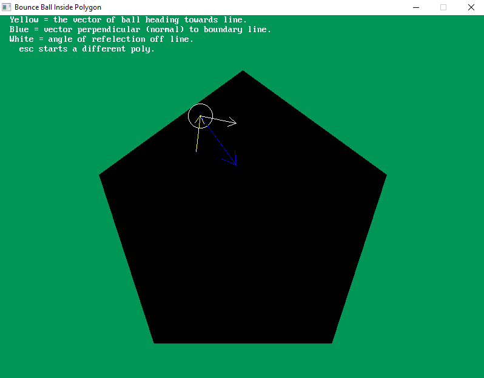
Task: Click text 'White = angle of refelection off line.'
Action: (101, 39)
